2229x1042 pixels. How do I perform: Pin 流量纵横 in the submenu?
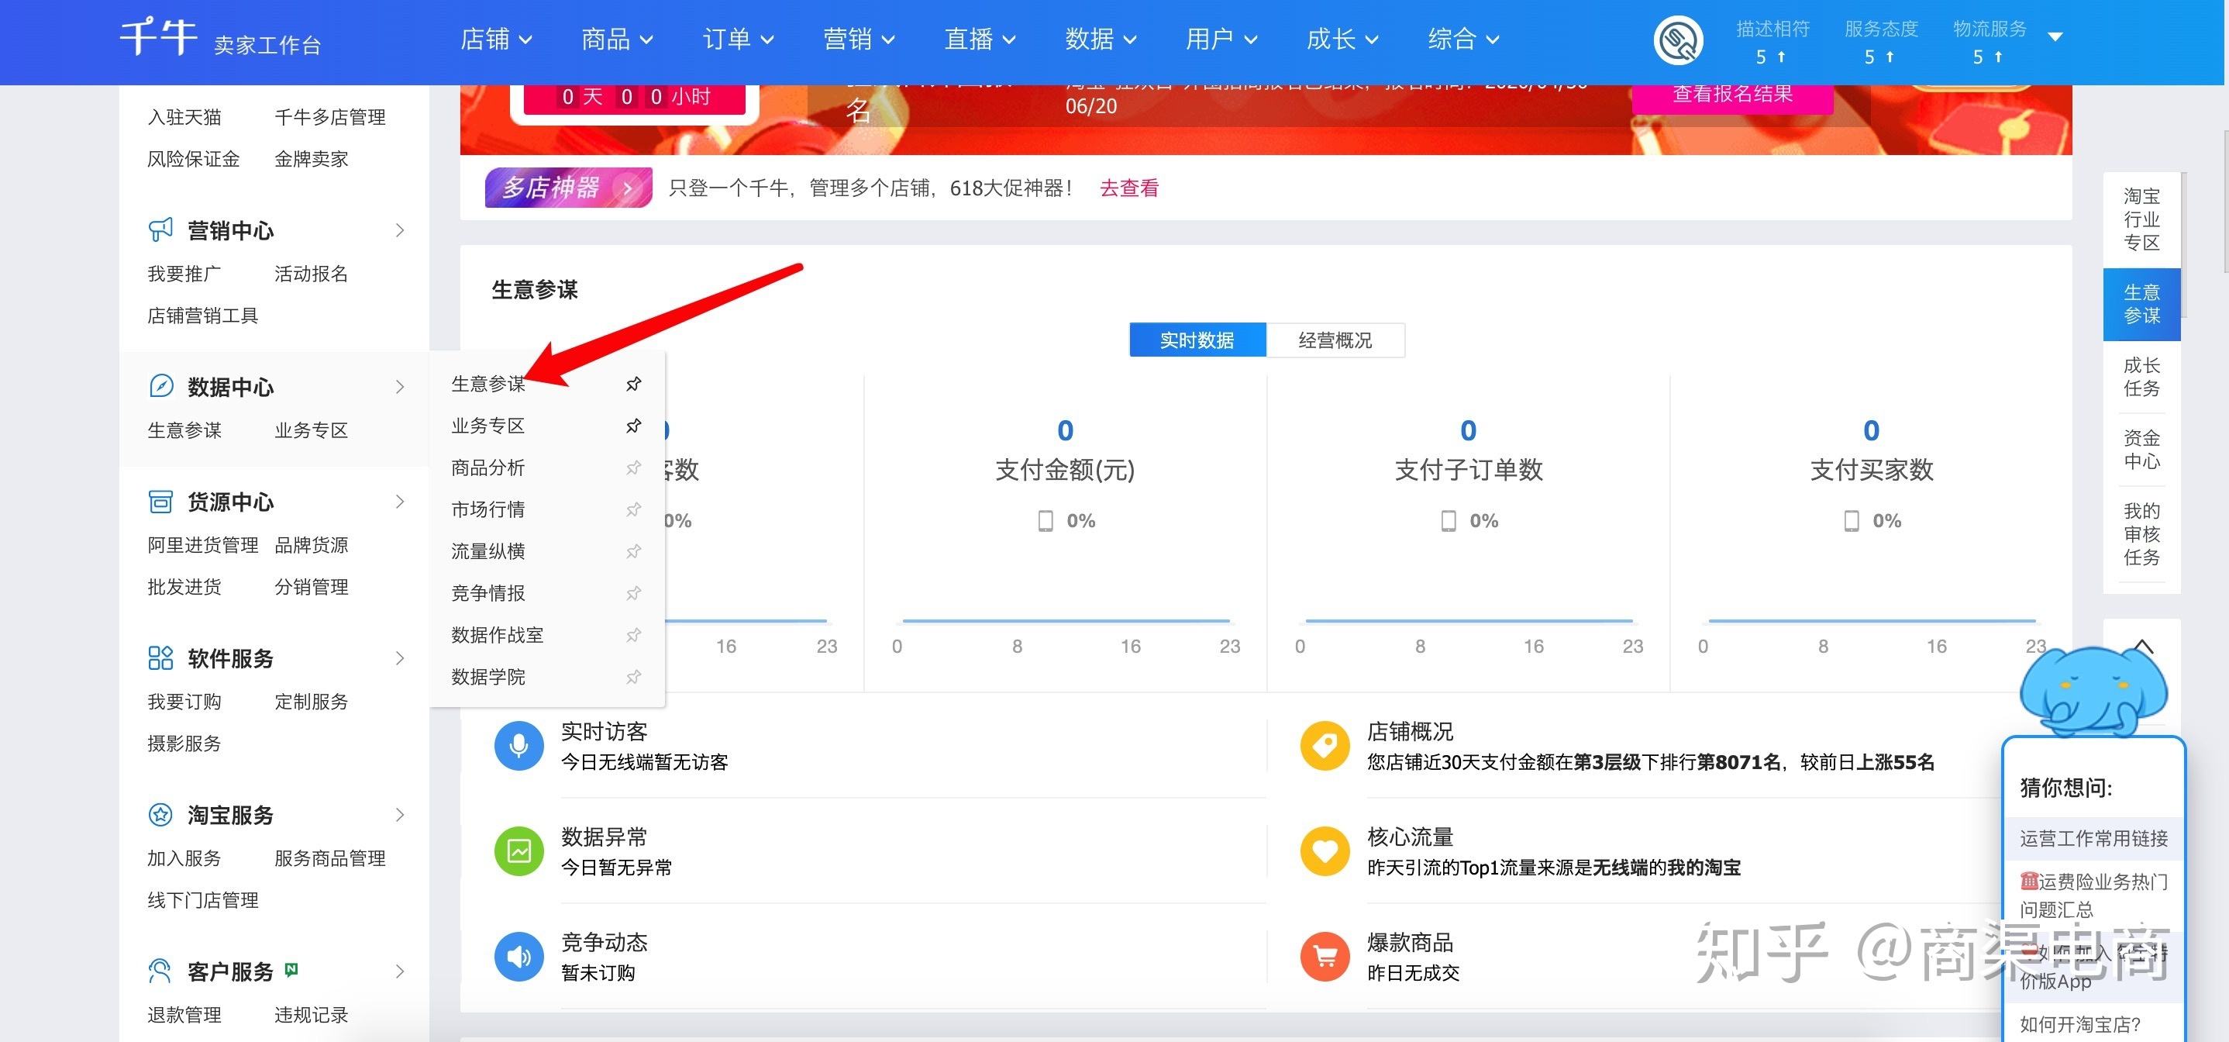[x=633, y=551]
